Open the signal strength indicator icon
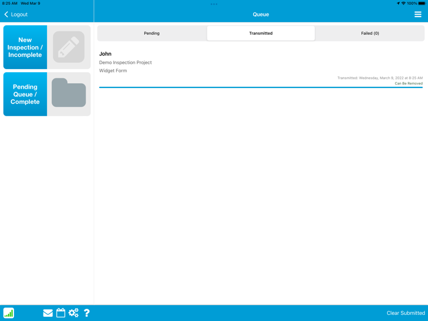This screenshot has height=321, width=428. coord(9,313)
